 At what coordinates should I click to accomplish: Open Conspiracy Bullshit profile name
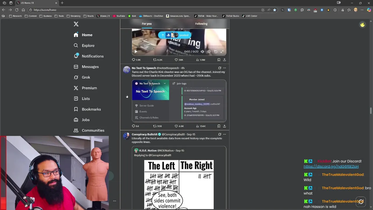[145, 134]
